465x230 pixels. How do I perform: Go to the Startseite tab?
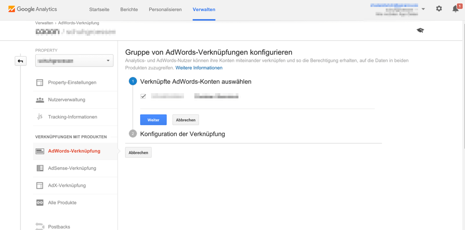(99, 10)
